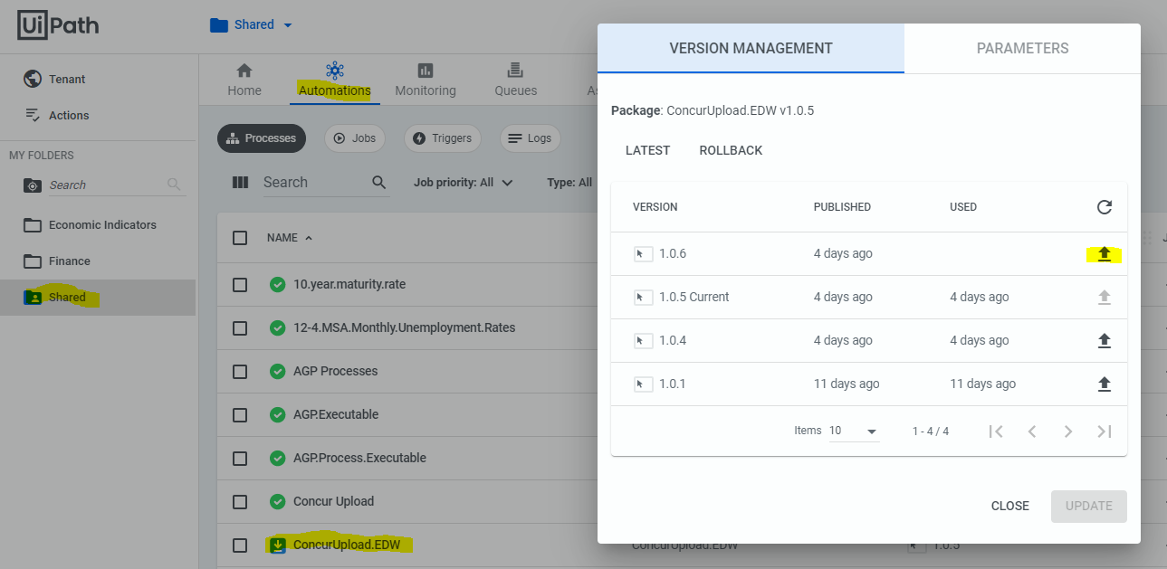Click the PUBLISHED column header
Screen dimensions: 1167x569
coord(842,207)
